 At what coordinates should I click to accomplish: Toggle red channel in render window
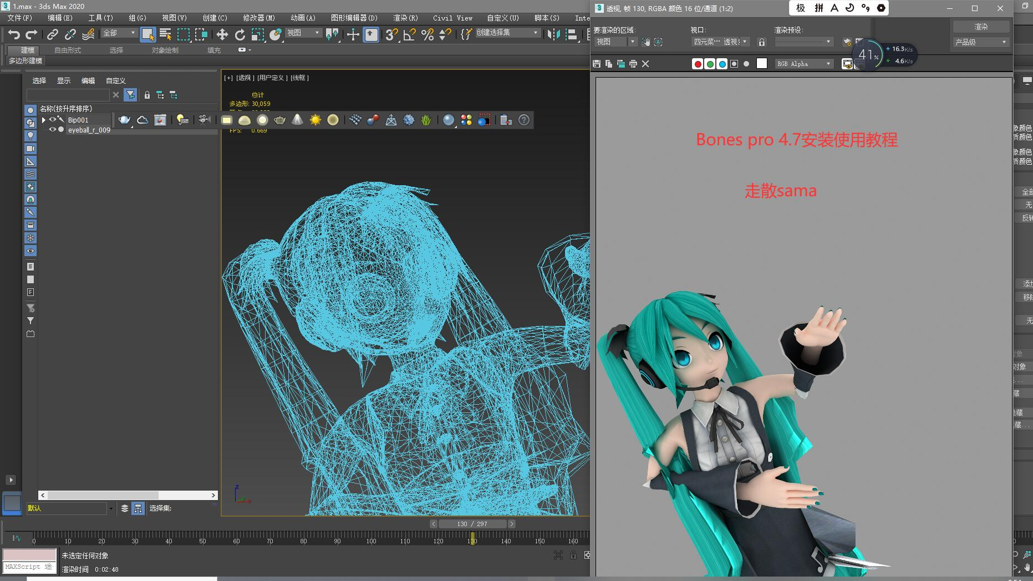[x=698, y=64]
